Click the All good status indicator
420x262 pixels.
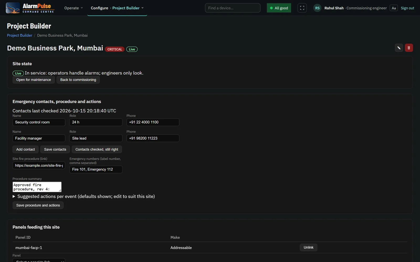pyautogui.click(x=279, y=8)
